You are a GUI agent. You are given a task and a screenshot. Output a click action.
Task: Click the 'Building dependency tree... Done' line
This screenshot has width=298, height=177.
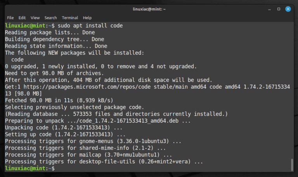[x=55, y=39]
